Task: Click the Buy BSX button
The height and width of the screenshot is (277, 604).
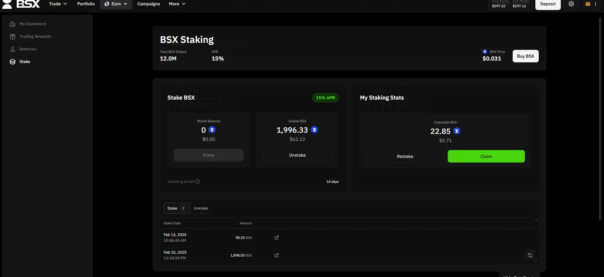Action: tap(525, 56)
